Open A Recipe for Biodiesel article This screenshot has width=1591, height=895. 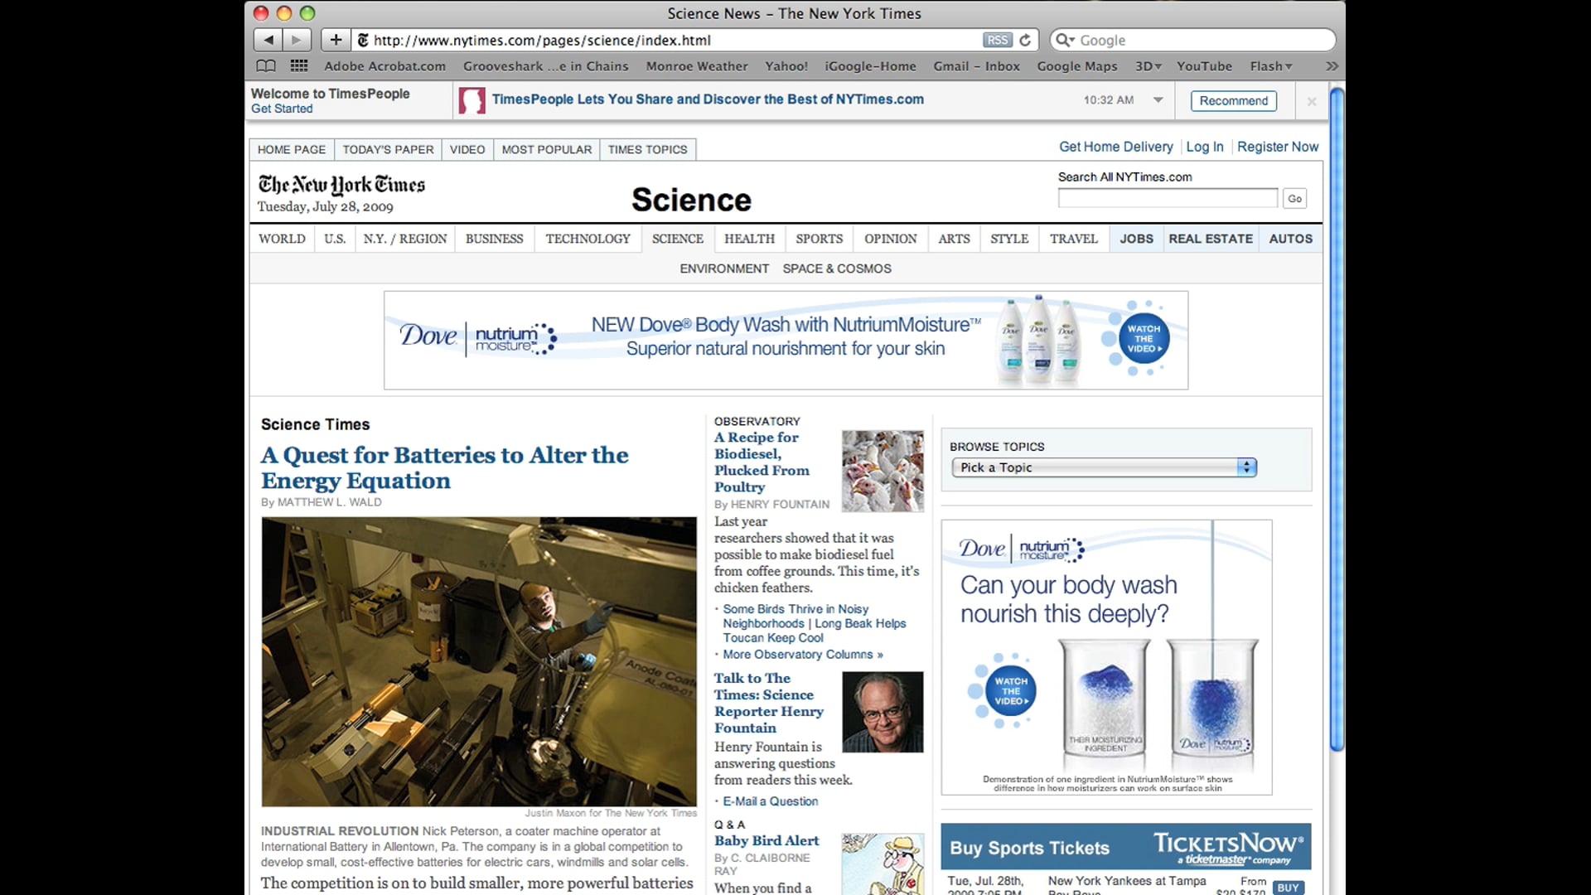(762, 462)
